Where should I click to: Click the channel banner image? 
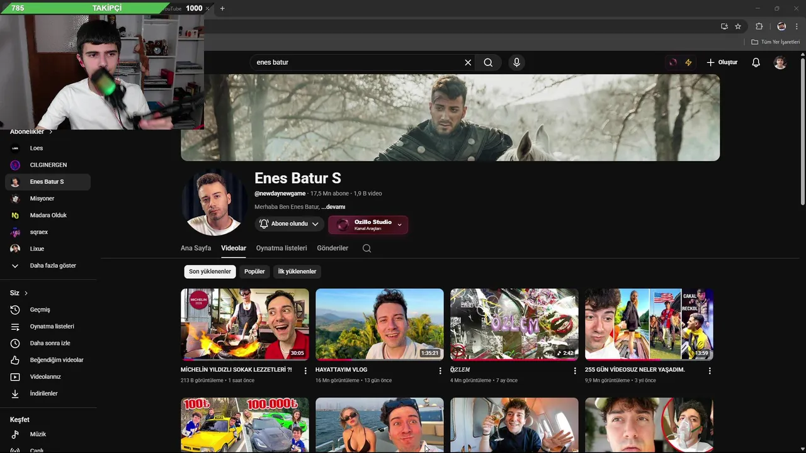tap(450, 118)
